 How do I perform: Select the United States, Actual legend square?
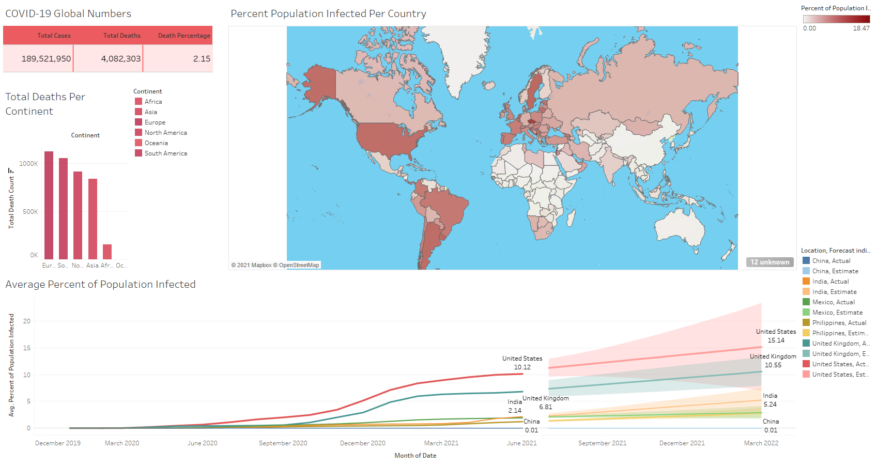[x=806, y=364]
